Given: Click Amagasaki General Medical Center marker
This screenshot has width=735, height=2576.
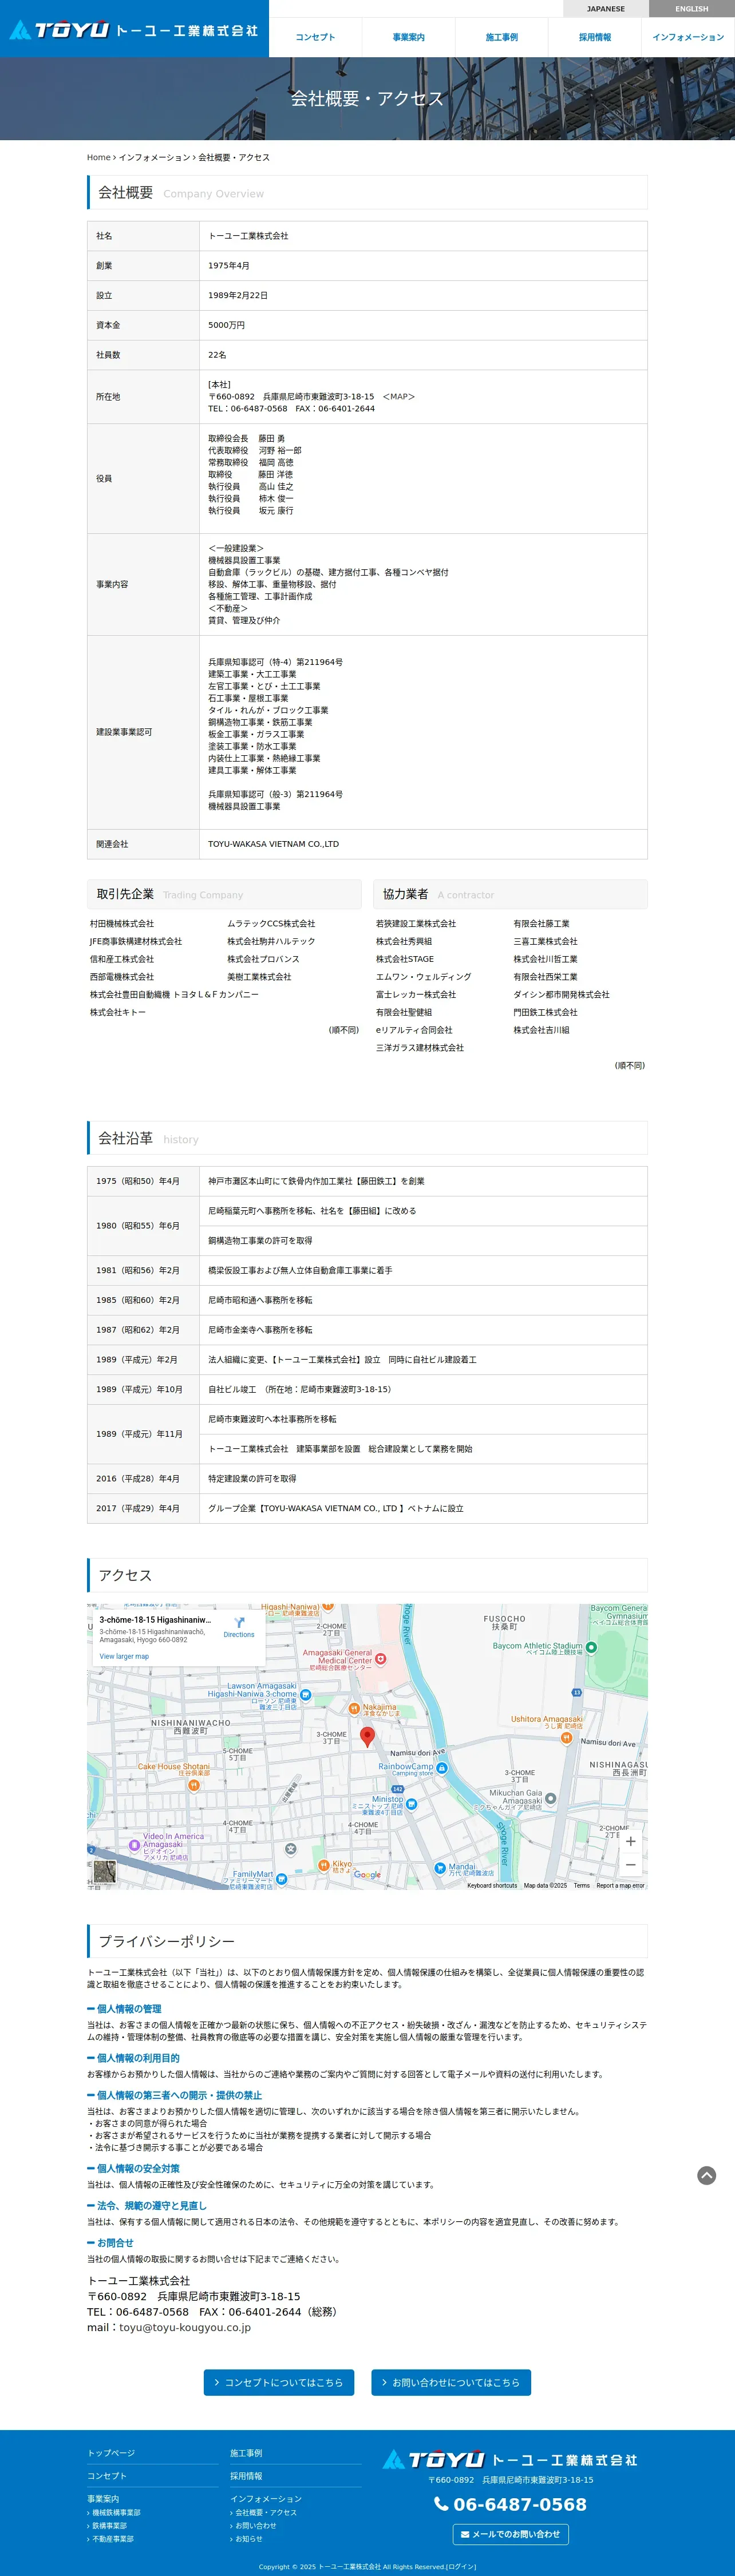Looking at the screenshot, I should point(380,1659).
